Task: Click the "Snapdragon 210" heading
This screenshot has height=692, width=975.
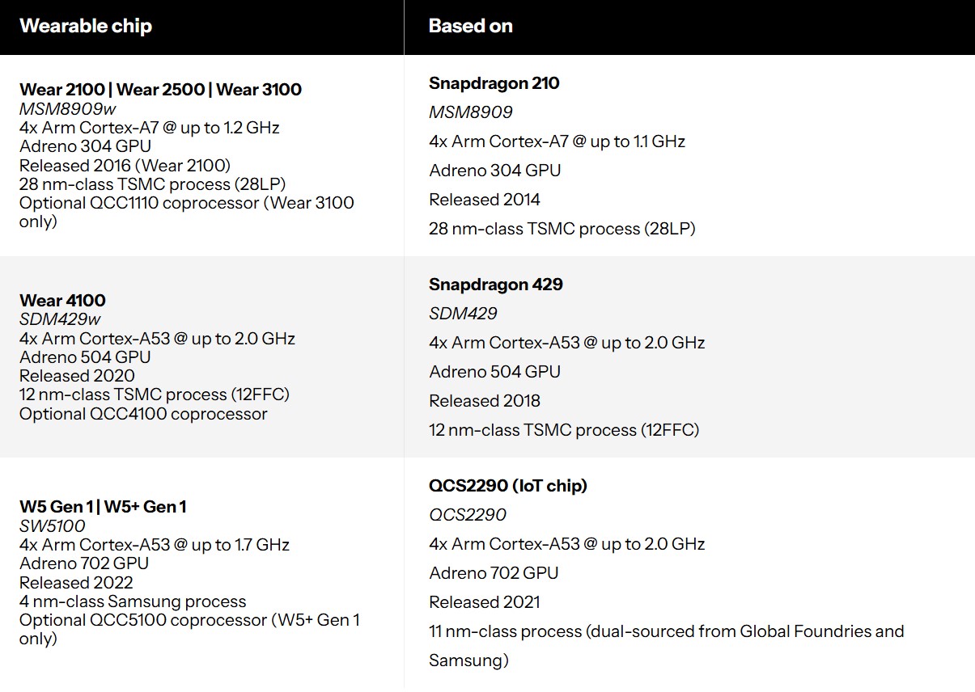Action: pyautogui.click(x=494, y=83)
